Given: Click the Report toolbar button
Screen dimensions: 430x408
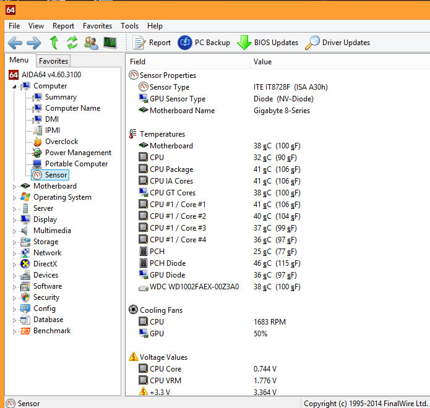Looking at the screenshot, I should click(x=152, y=43).
